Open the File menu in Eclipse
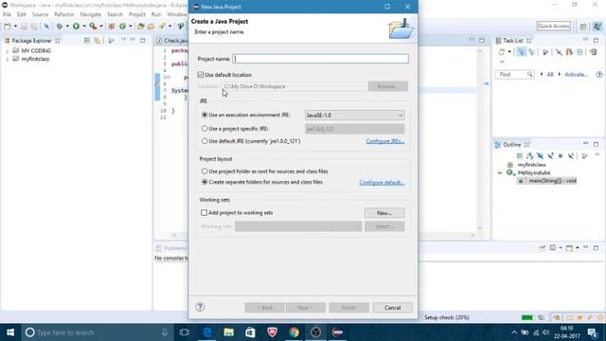606x341 pixels. (7, 14)
